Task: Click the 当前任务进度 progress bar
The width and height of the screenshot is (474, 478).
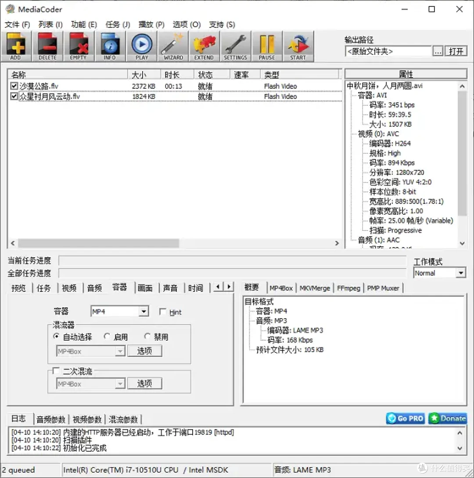Action: (232, 261)
